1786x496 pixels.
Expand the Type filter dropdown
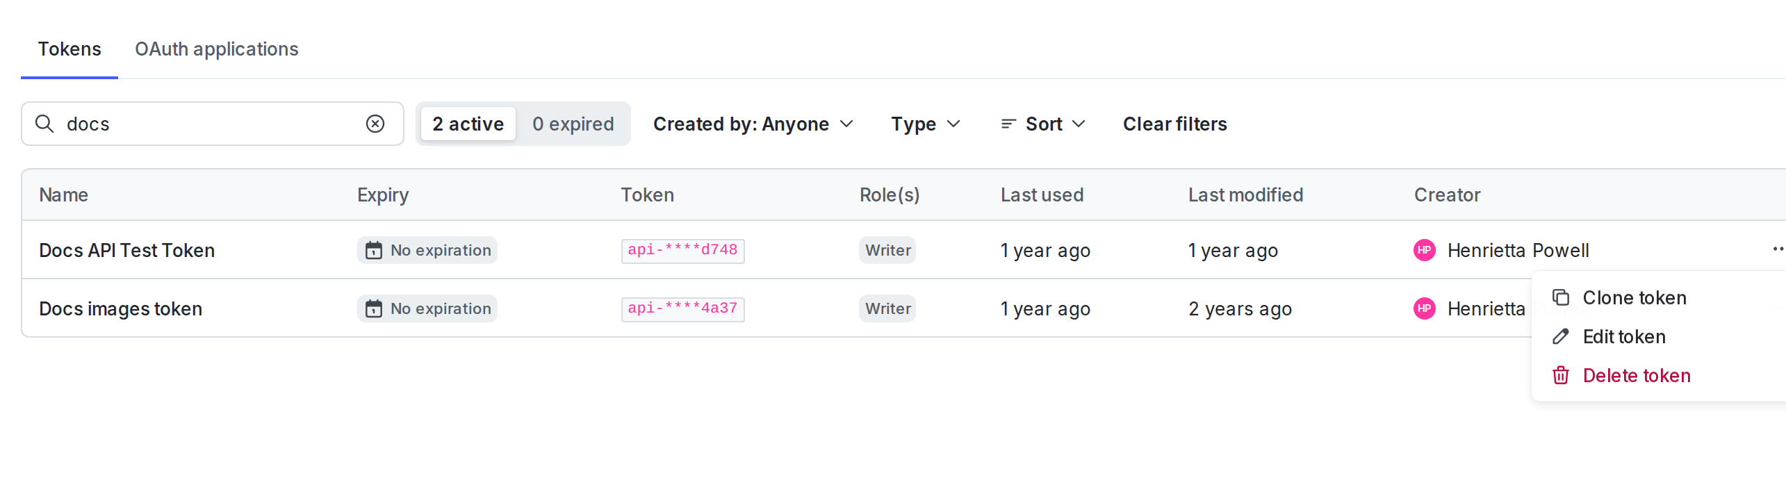[926, 124]
